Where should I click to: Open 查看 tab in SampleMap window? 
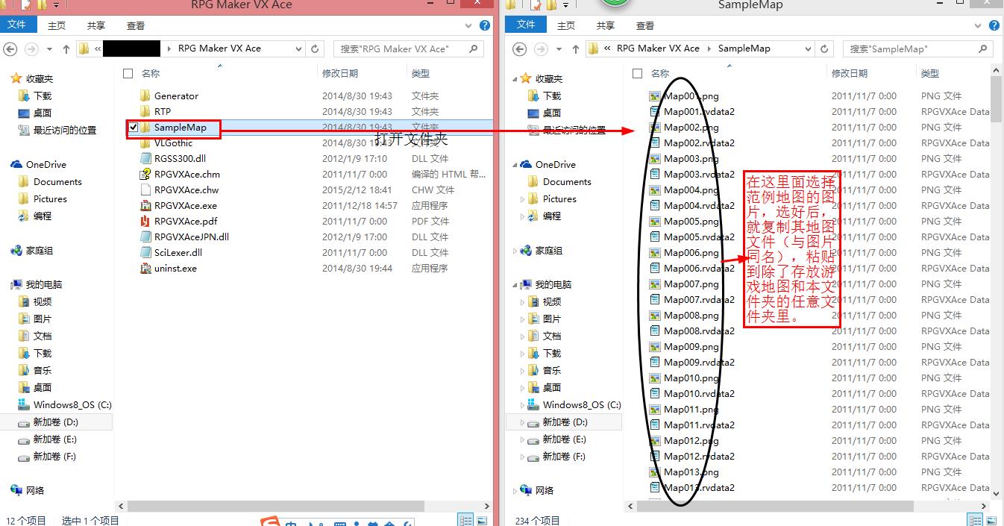pyautogui.click(x=645, y=25)
